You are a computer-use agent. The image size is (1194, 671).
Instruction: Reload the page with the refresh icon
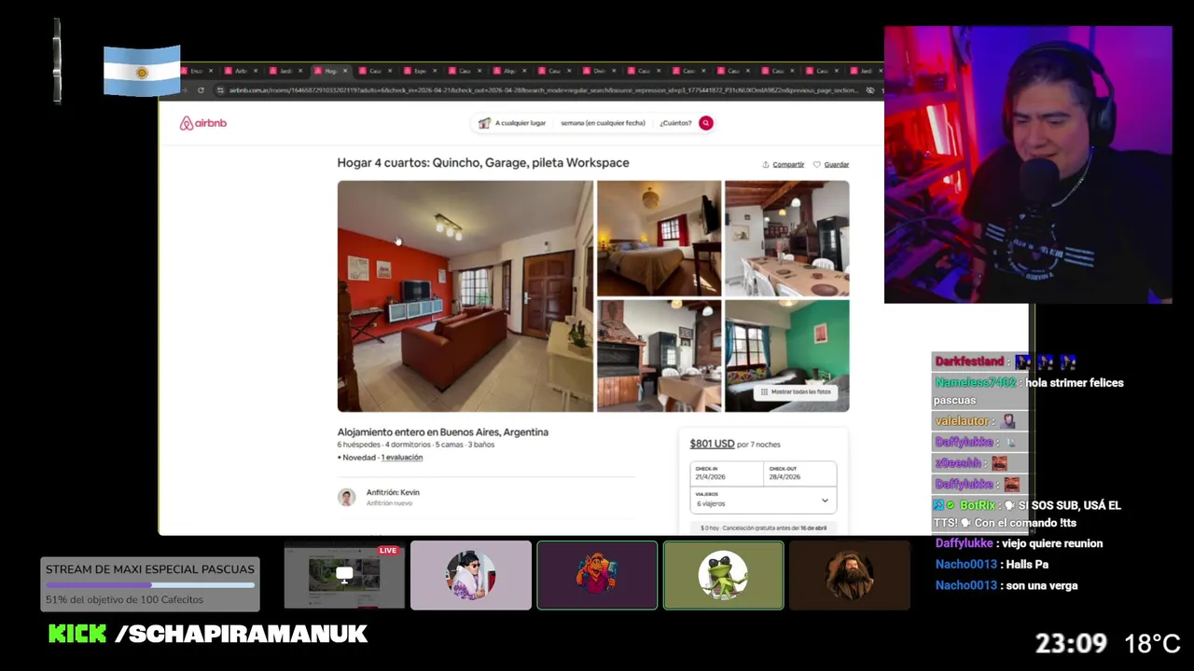point(201,90)
